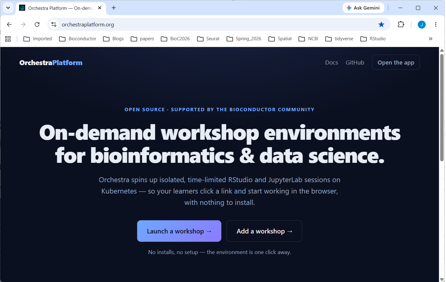Open the Spatial bookmarks folder
The width and height of the screenshot is (446, 282).
(x=280, y=39)
